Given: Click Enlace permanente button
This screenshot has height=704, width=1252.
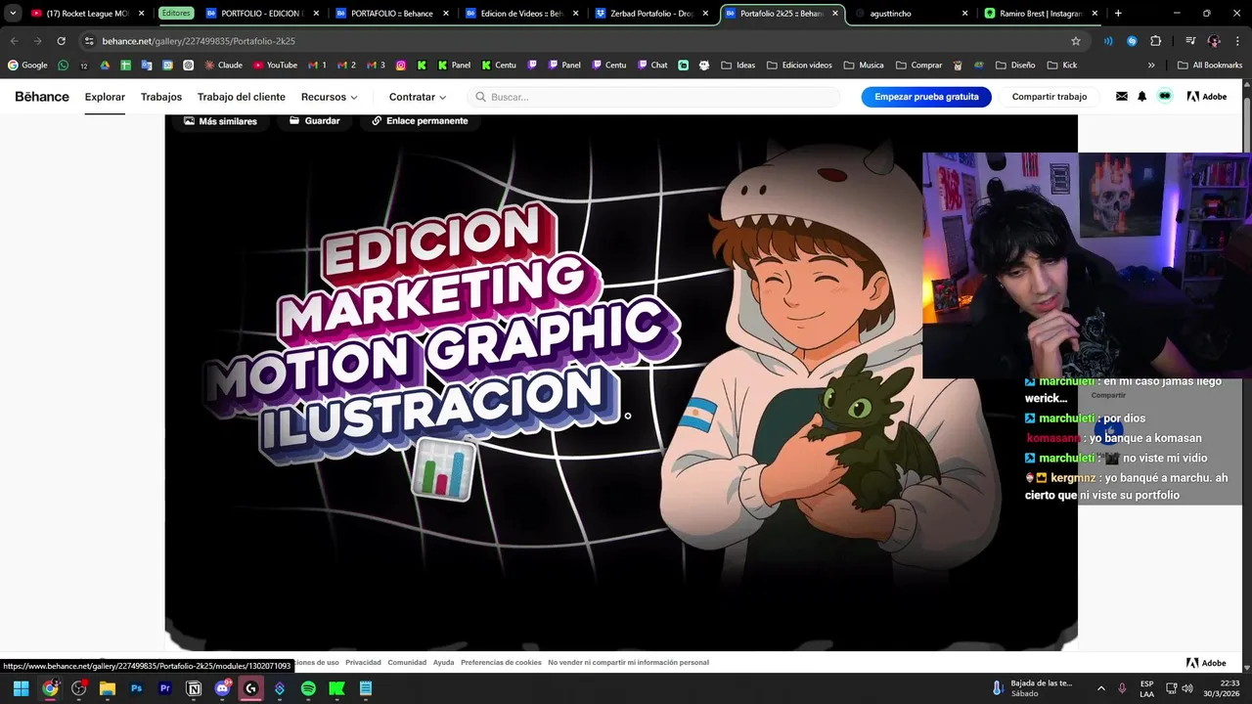Looking at the screenshot, I should 420,121.
